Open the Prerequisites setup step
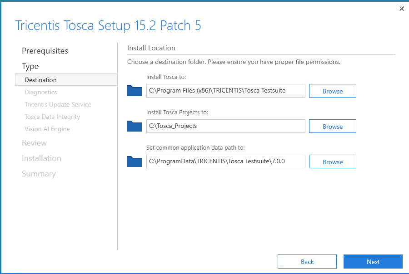409x274 pixels. pos(45,51)
